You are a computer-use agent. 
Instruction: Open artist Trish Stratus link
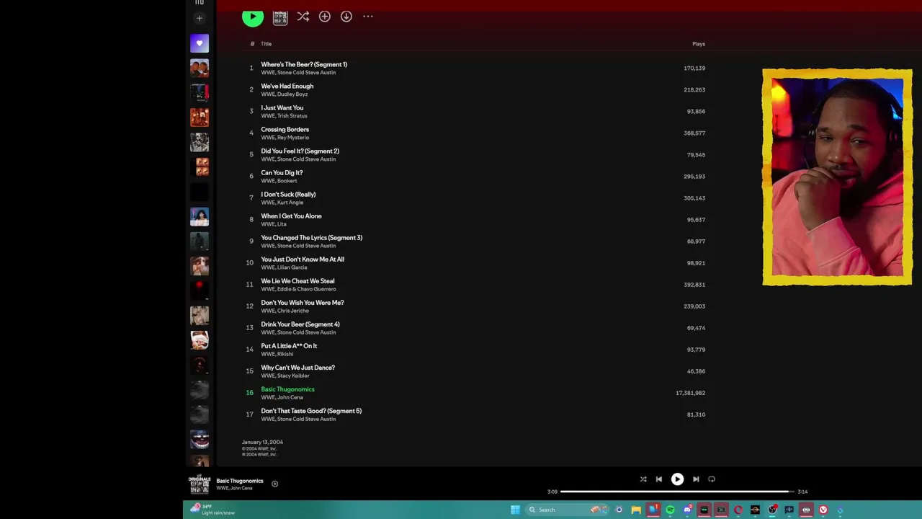[x=292, y=116]
